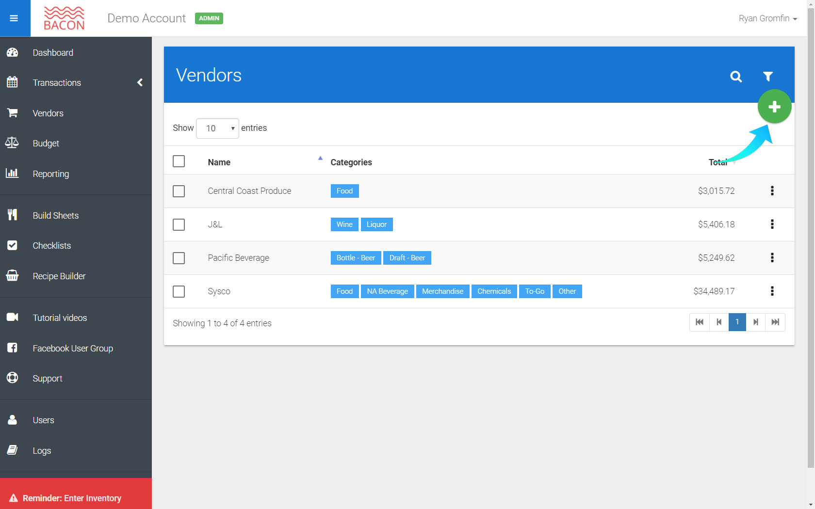This screenshot has height=509, width=815.
Task: Open Reporting in sidebar
Action: (51, 174)
